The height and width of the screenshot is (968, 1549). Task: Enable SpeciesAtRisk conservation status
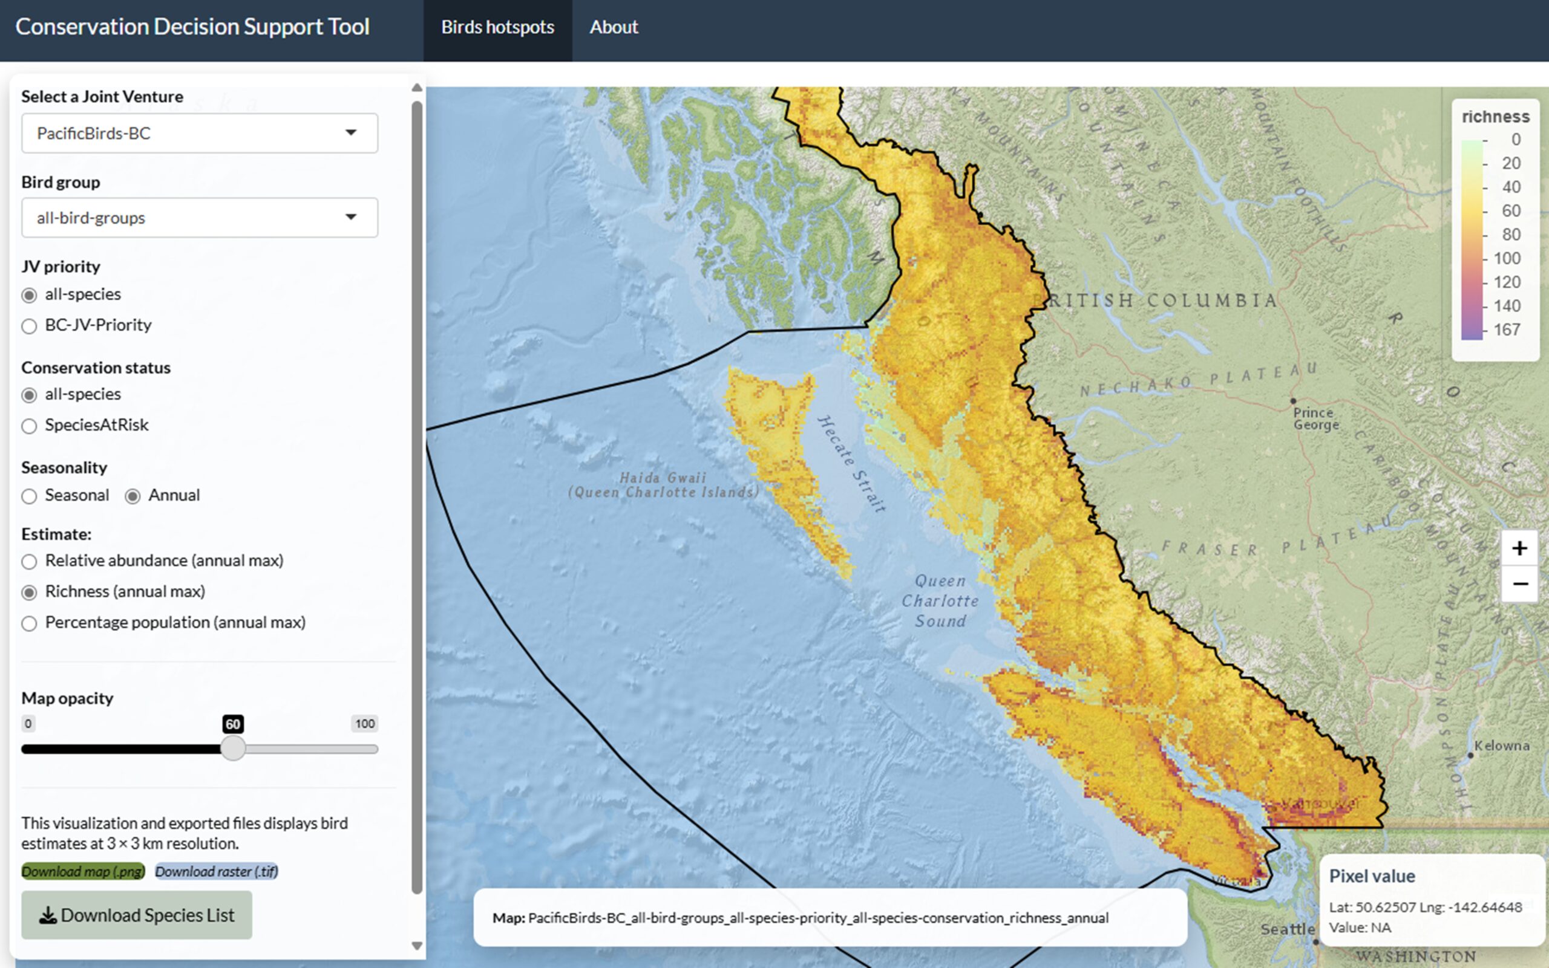coord(29,426)
